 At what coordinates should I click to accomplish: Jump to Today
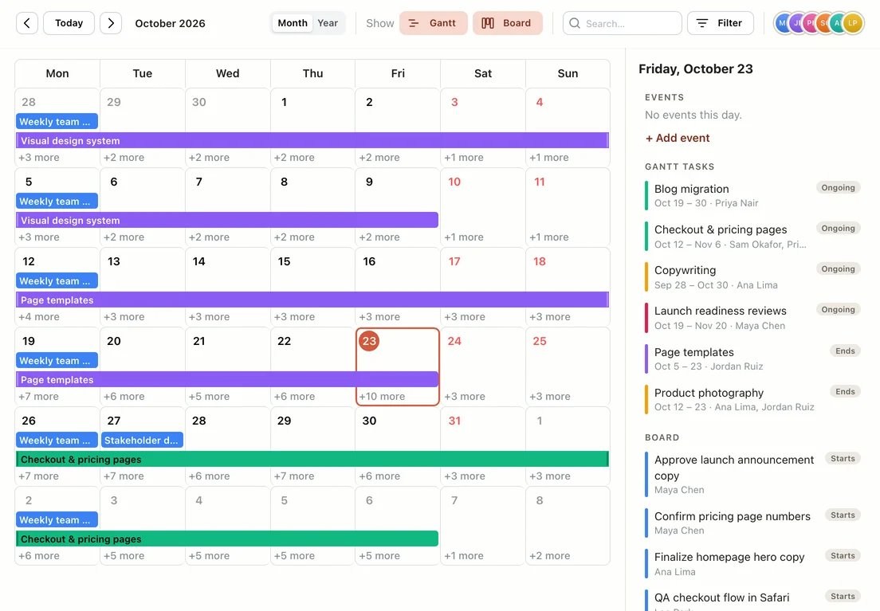click(x=69, y=23)
